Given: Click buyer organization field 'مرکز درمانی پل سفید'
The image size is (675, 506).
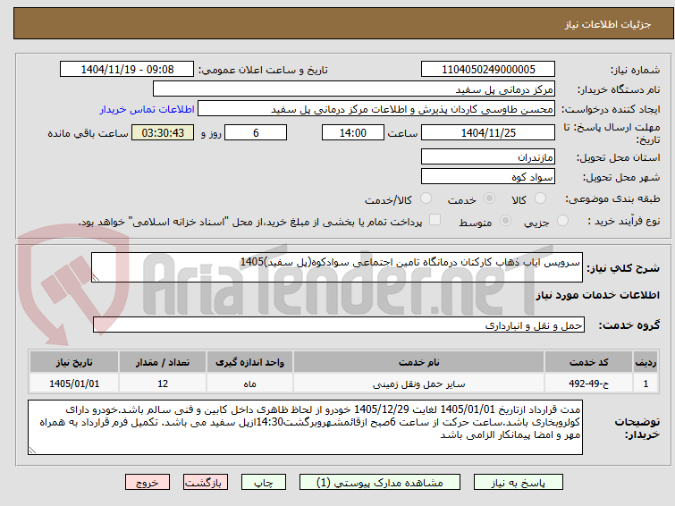Looking at the screenshot, I should click(x=354, y=89).
